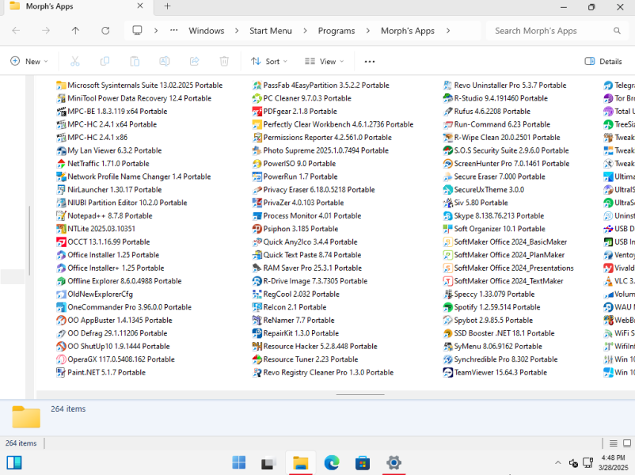Click the Notepad++ 8.7.8 Portable icon
The image size is (635, 475).
click(61, 216)
